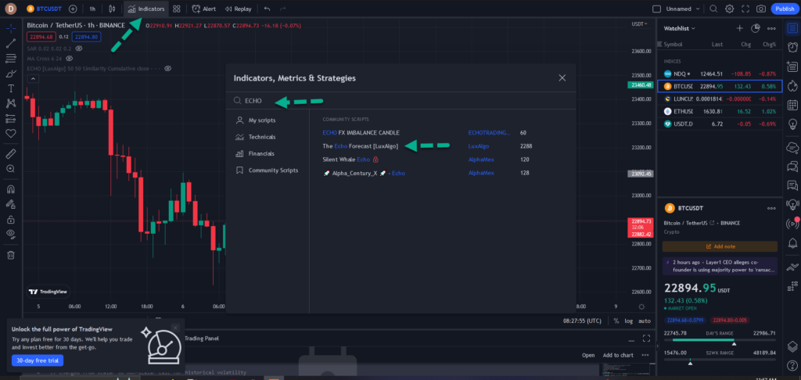Click Add note button
Viewport: 801px width, 380px height.
point(720,246)
